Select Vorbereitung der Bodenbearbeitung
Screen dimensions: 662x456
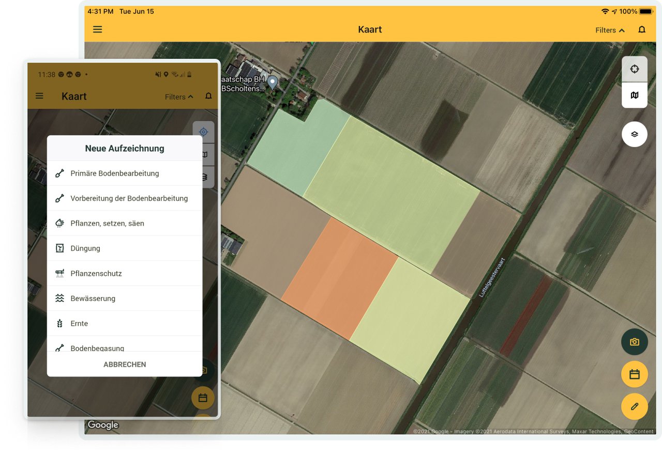(125, 198)
